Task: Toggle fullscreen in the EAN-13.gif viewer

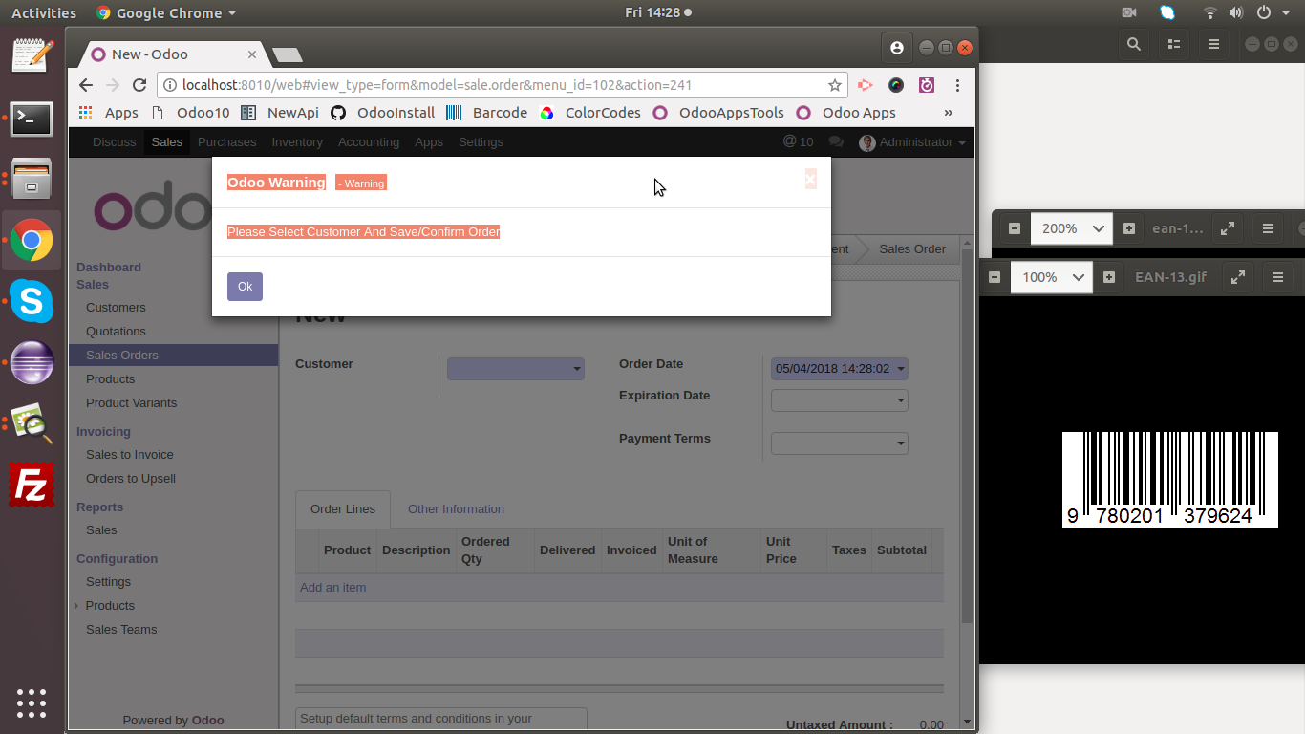Action: 1238,277
